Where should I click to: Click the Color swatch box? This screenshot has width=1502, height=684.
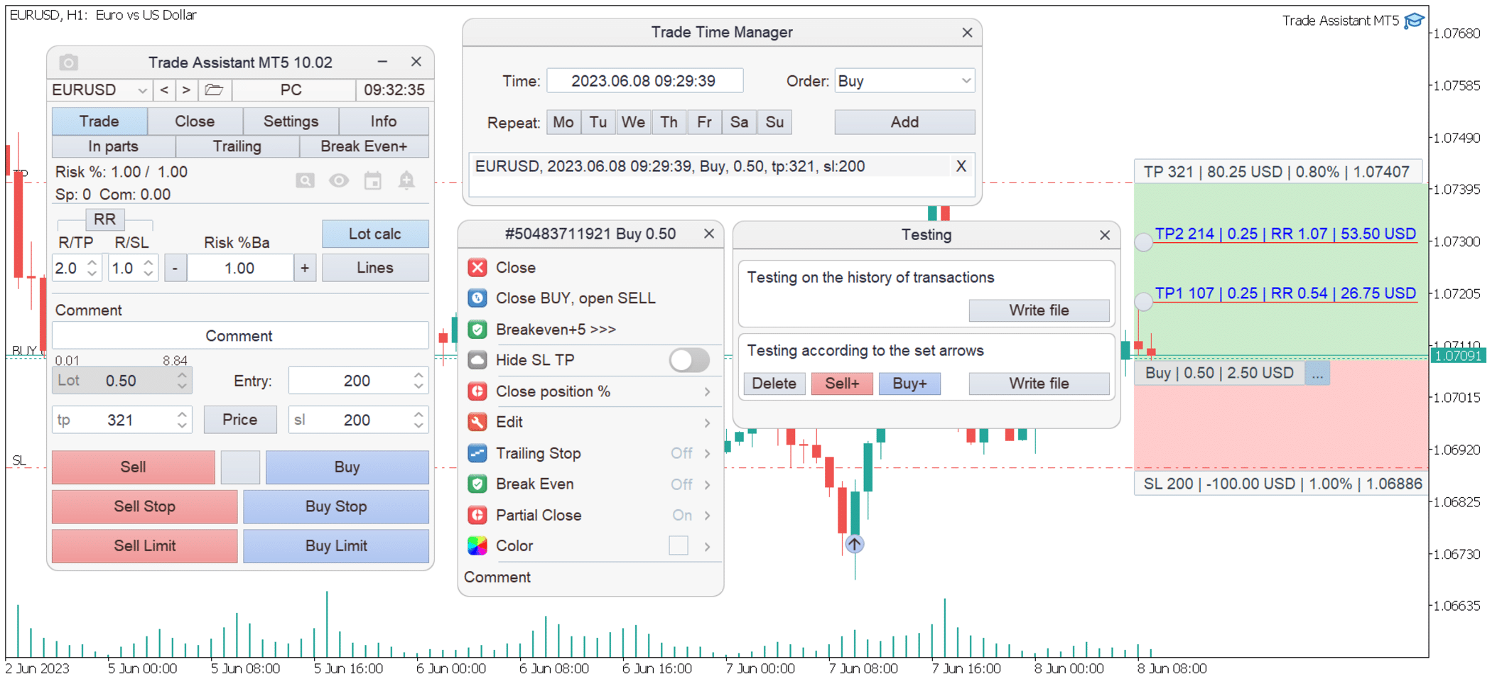click(x=678, y=545)
